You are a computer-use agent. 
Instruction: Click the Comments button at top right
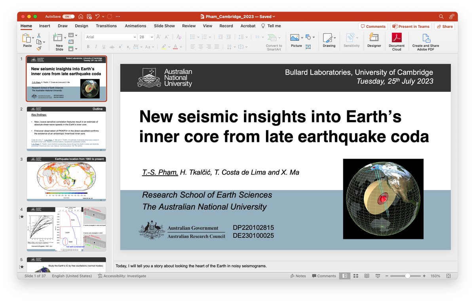(373, 27)
